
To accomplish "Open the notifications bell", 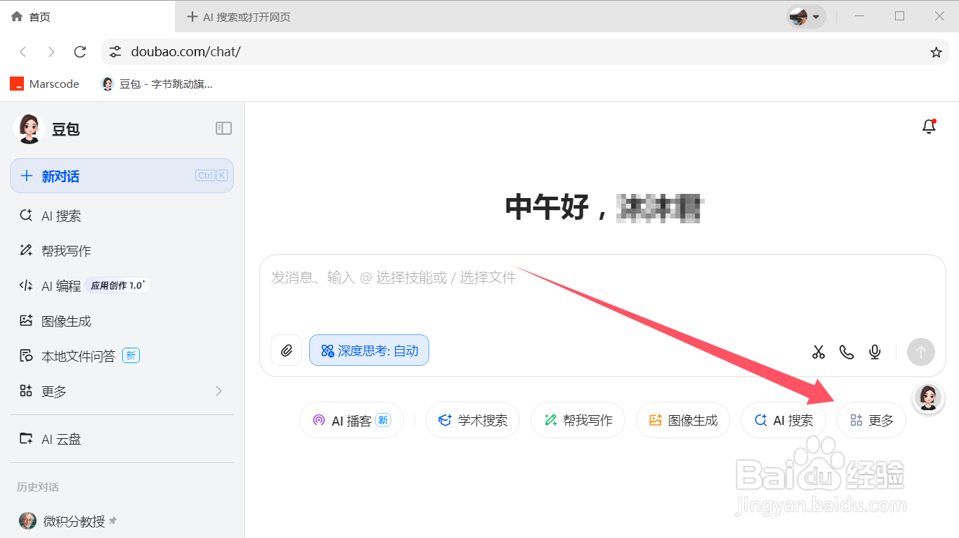I will pos(929,126).
